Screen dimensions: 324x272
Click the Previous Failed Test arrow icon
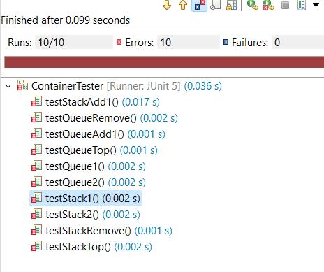(x=183, y=5)
